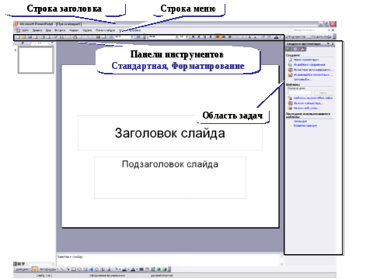Image resolution: width=373 pixels, height=279 pixels.
Task: Close the task pane with X button
Action: point(333,44)
